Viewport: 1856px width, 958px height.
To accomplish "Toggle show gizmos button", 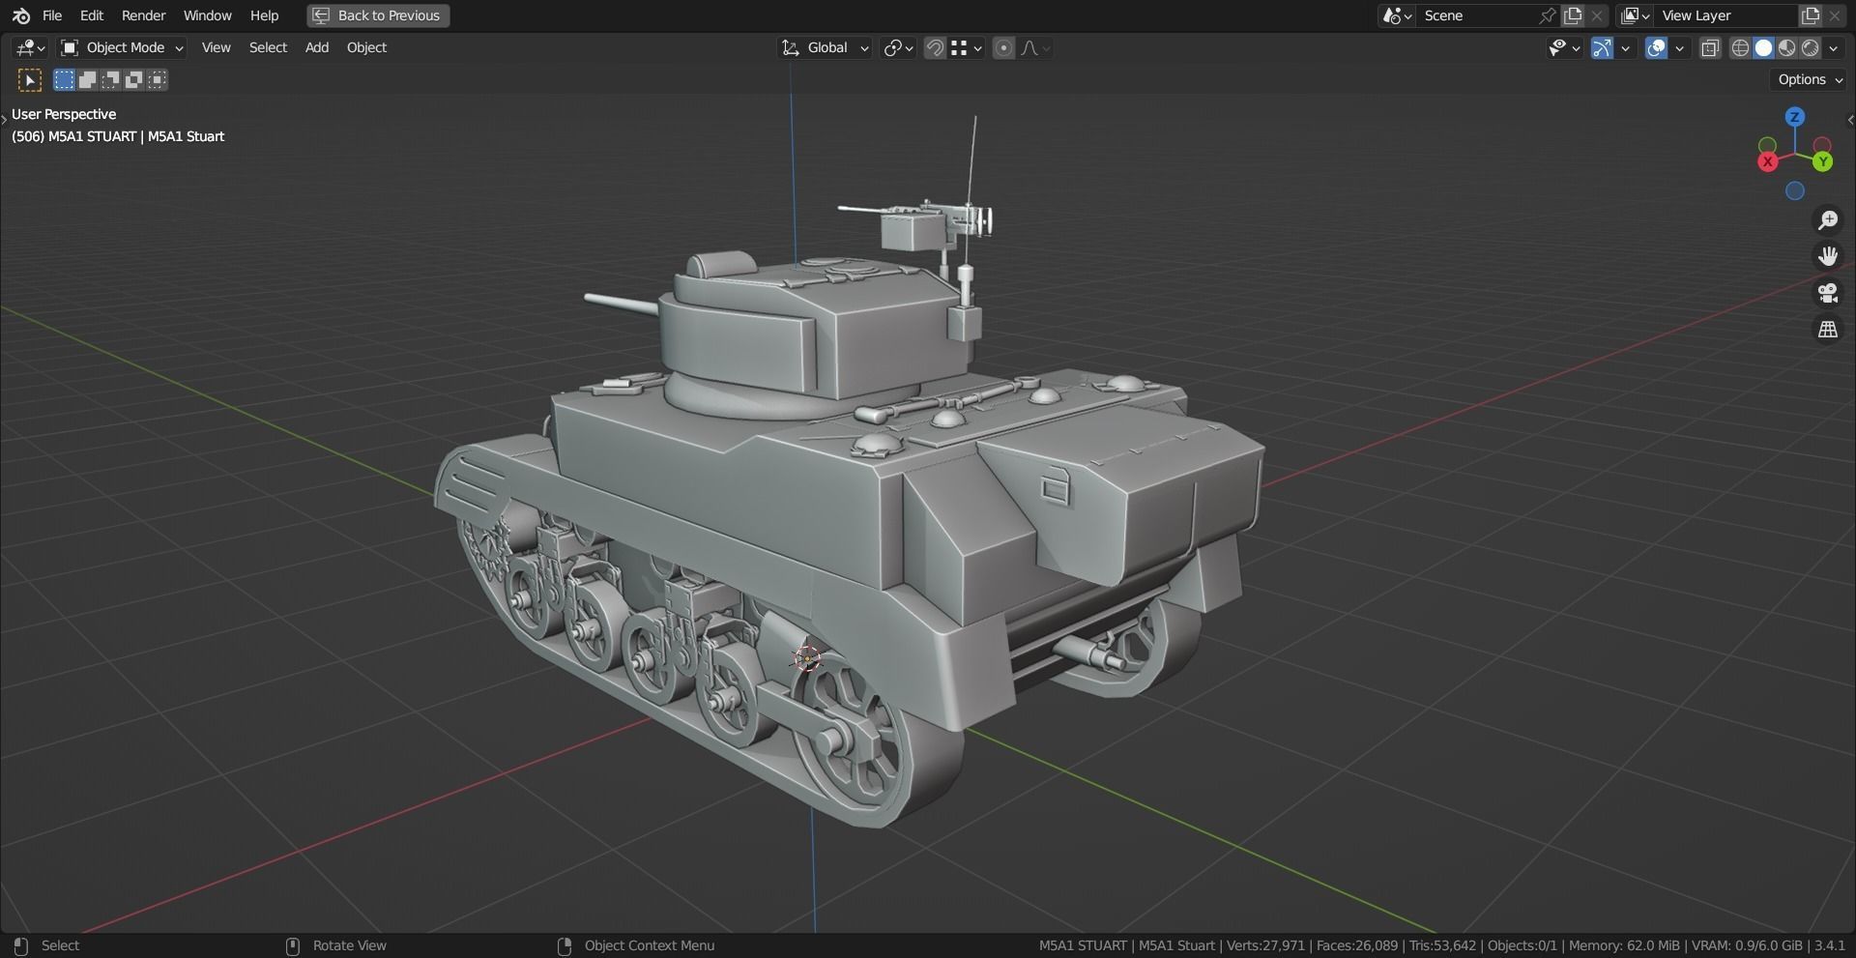I will tap(1603, 47).
